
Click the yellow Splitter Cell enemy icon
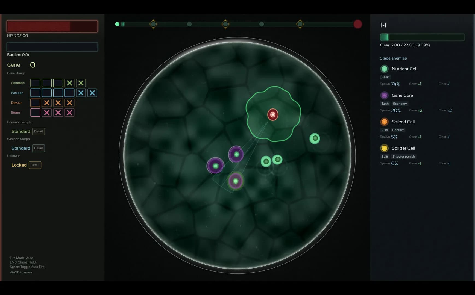pyautogui.click(x=384, y=148)
